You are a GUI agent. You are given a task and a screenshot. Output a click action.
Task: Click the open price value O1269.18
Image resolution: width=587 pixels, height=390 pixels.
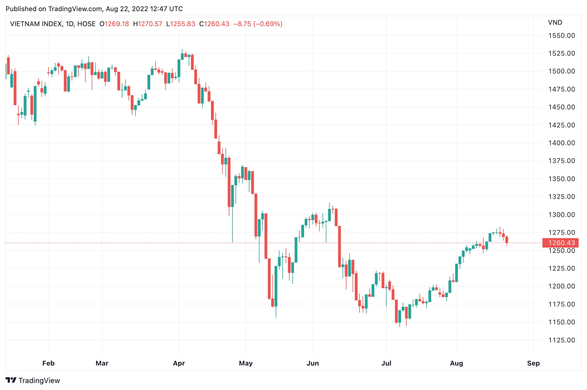click(x=114, y=24)
